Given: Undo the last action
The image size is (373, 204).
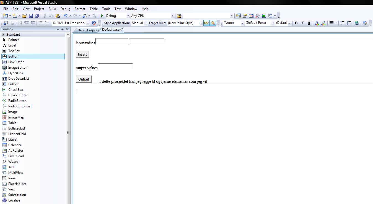Looking at the screenshot, I should tap(66, 16).
